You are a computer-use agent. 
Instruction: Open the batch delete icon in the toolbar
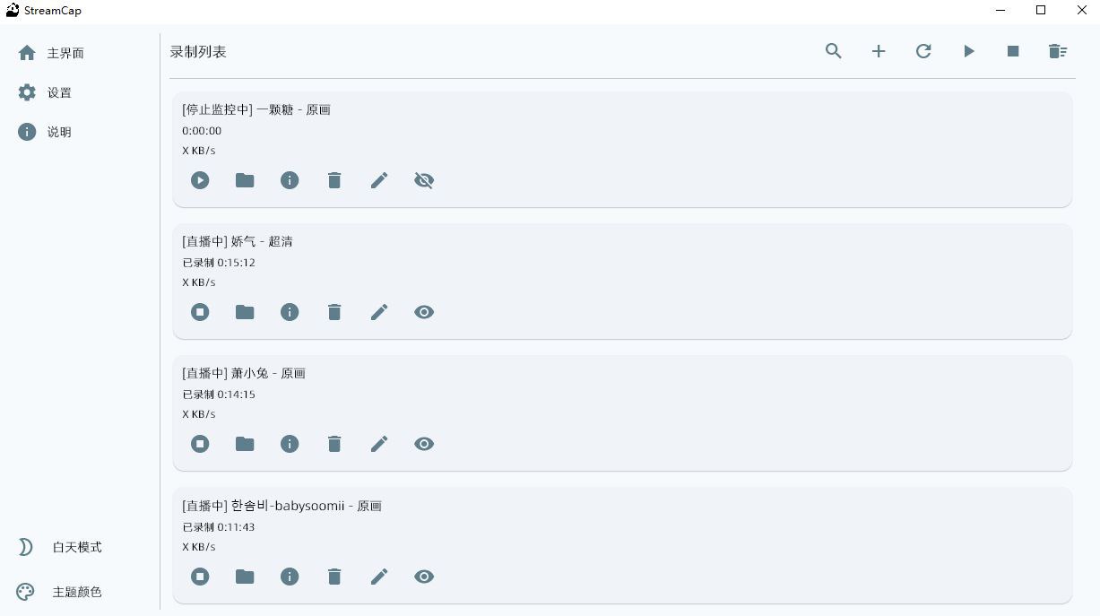click(1058, 51)
